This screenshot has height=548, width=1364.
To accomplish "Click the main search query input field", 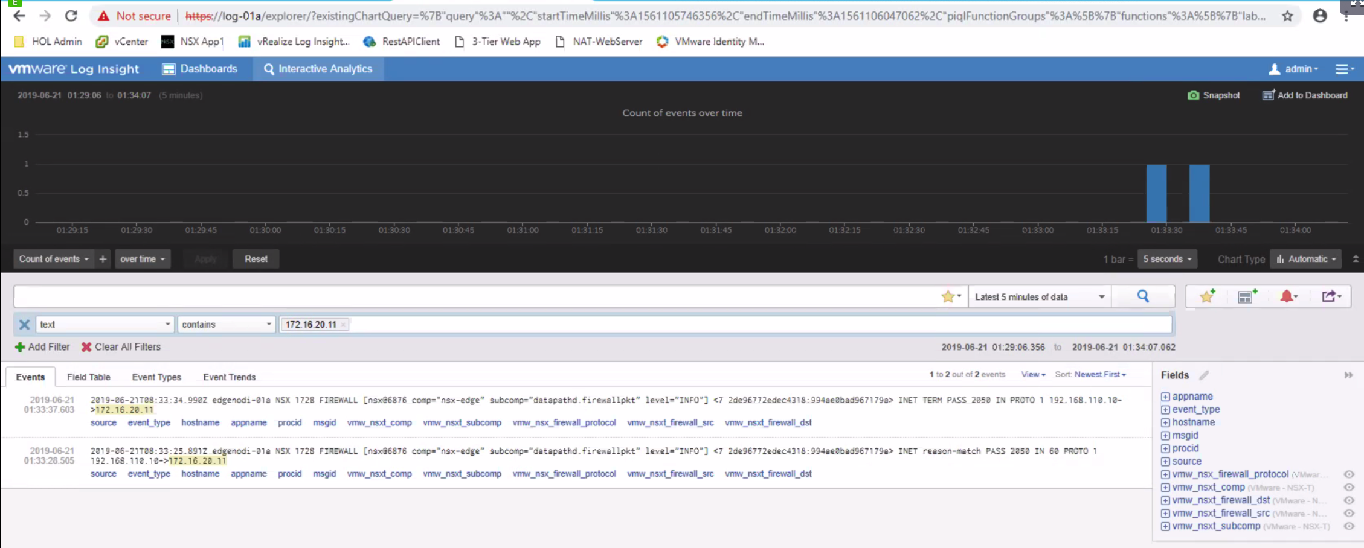I will coord(471,296).
